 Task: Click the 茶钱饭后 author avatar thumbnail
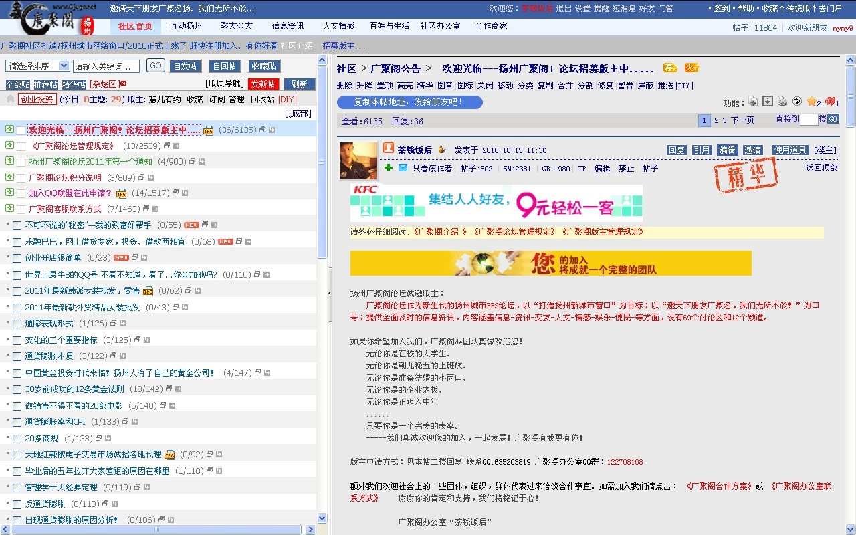tap(358, 160)
